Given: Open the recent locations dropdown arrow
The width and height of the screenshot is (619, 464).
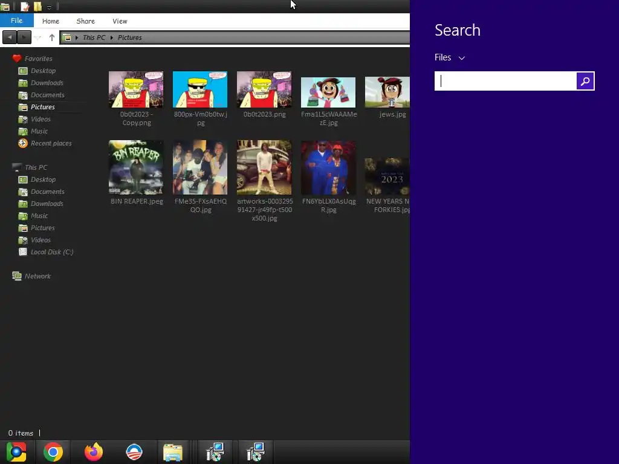Looking at the screenshot, I should [37, 38].
